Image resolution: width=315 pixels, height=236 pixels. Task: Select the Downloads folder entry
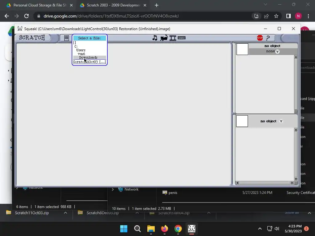coord(90,57)
